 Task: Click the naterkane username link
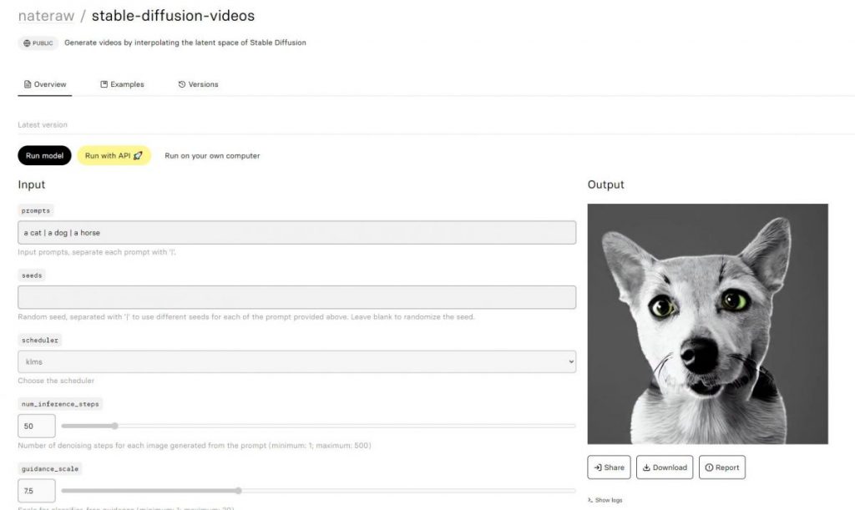pos(46,14)
